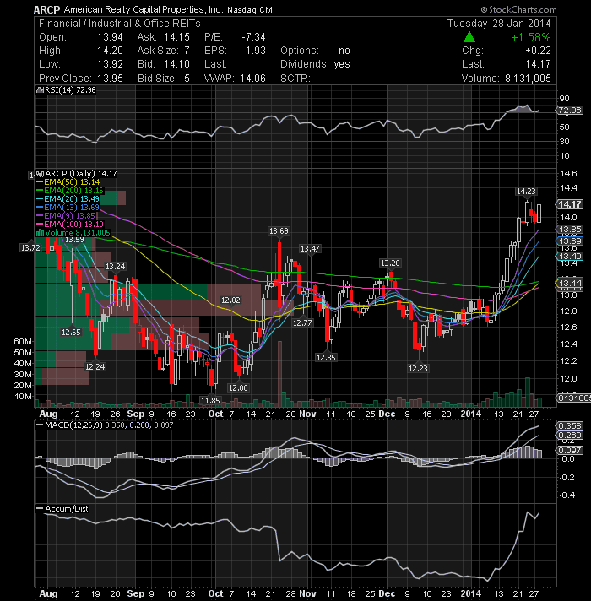Click the SCTR label

coord(295,79)
